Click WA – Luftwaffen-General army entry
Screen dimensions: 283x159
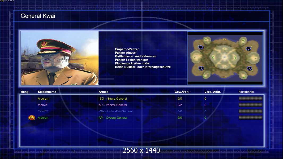point(115,111)
